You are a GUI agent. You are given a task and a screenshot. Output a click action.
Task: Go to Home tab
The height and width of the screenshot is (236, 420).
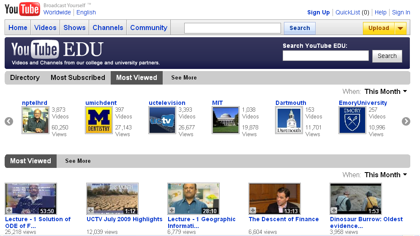[18, 27]
